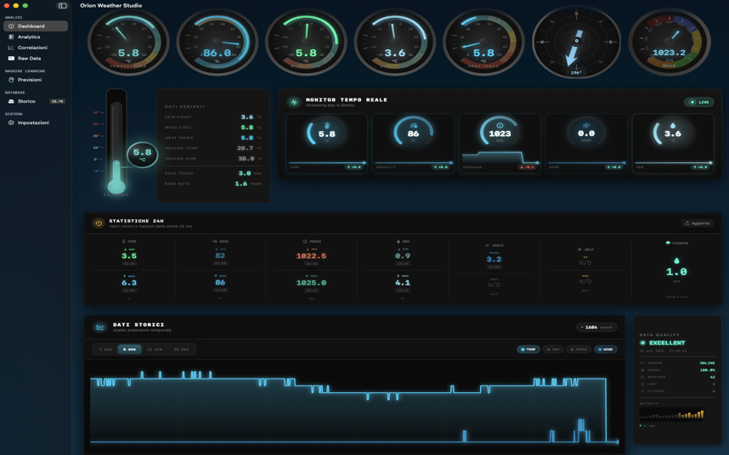Open Analytics in the sidebar
729x455 pixels.
pyautogui.click(x=36, y=37)
